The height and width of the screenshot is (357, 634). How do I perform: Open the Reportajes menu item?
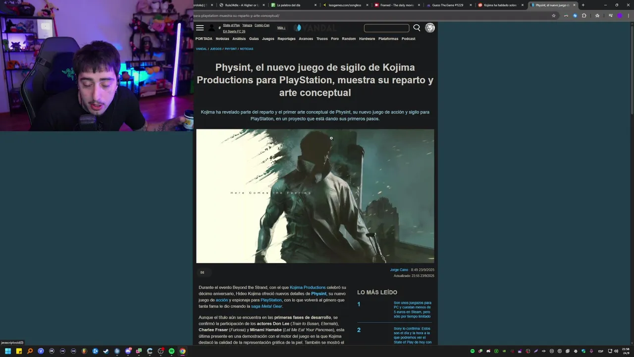tap(286, 39)
